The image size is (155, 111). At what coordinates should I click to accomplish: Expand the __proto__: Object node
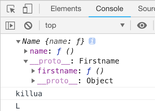33,81
